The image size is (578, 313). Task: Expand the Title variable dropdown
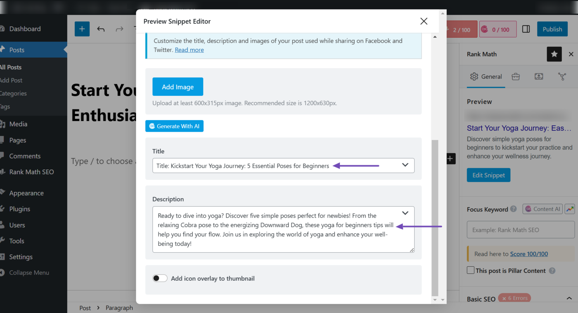pos(405,165)
